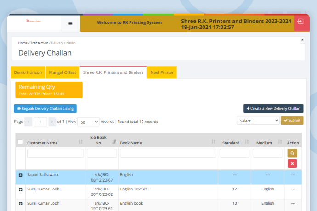The height and width of the screenshot is (211, 317).
Task: Click Found total 10 records text
Action: point(138,122)
